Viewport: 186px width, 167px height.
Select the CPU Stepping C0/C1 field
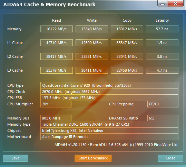[x=163, y=104]
